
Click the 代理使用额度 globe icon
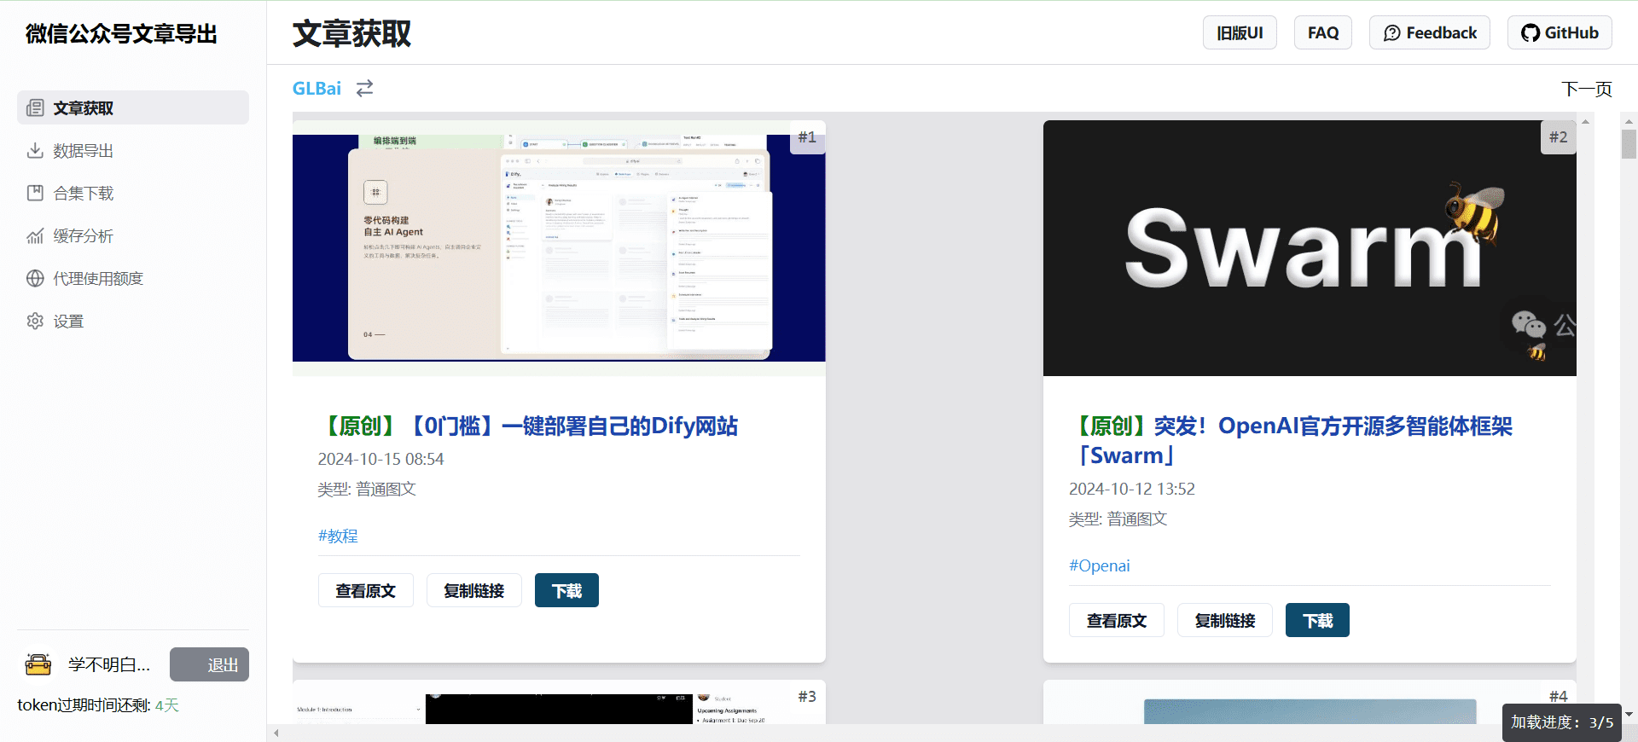click(35, 279)
